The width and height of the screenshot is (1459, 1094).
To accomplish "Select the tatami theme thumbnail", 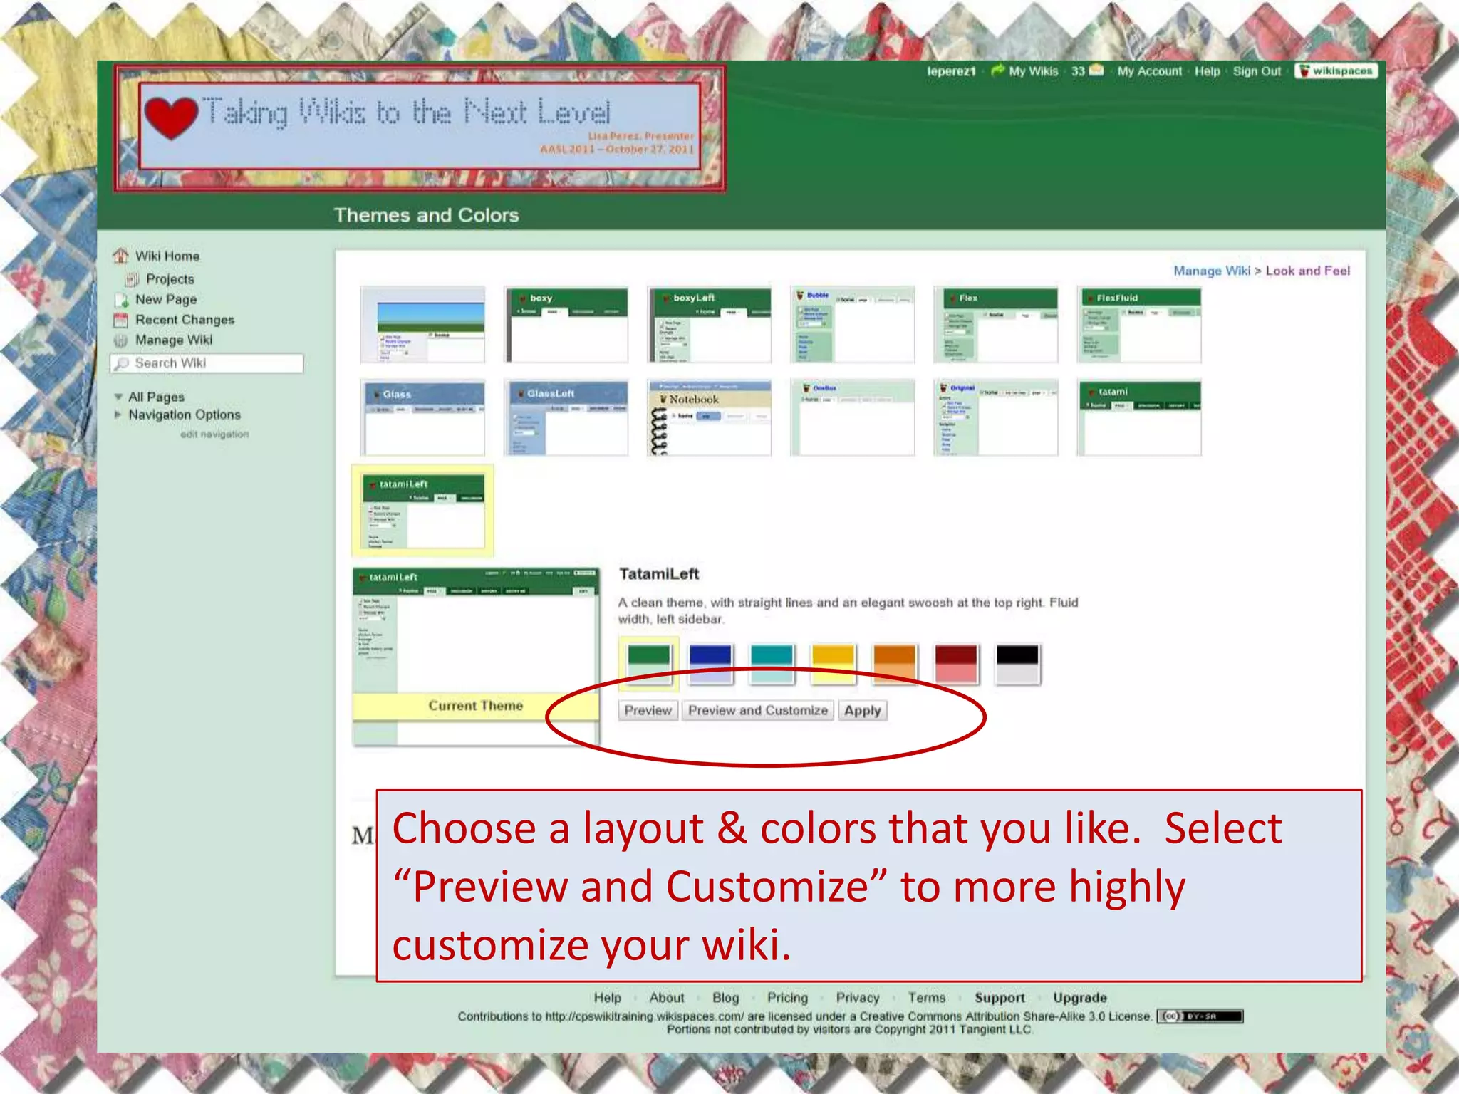I will [x=1139, y=417].
